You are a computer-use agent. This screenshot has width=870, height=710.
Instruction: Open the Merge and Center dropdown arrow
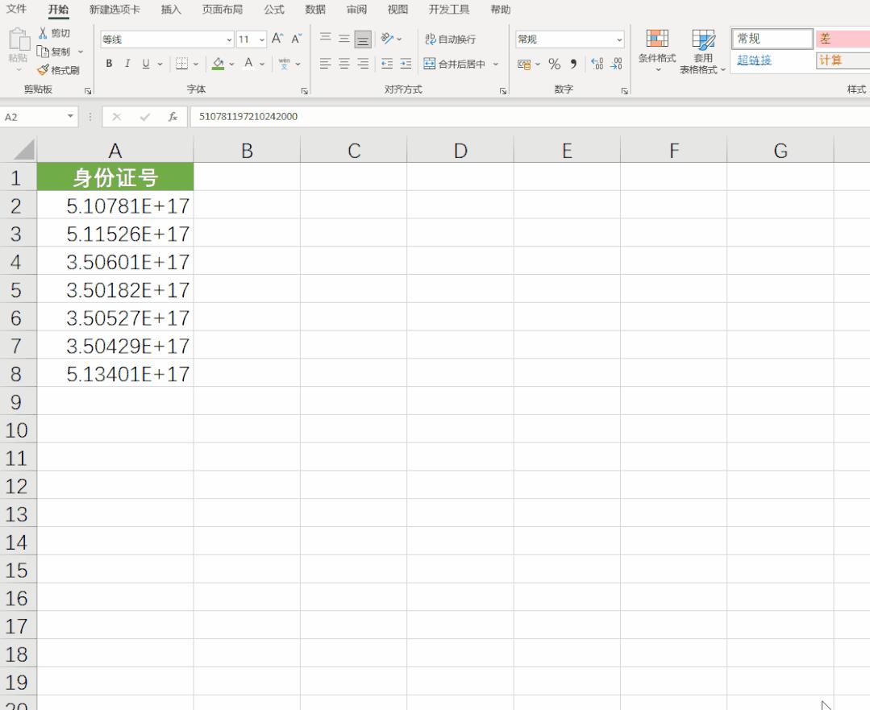(x=496, y=64)
